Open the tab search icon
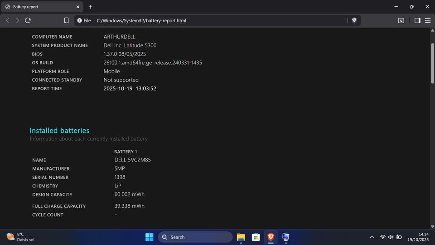Screen dimensions: 435x245 point(401,20)
